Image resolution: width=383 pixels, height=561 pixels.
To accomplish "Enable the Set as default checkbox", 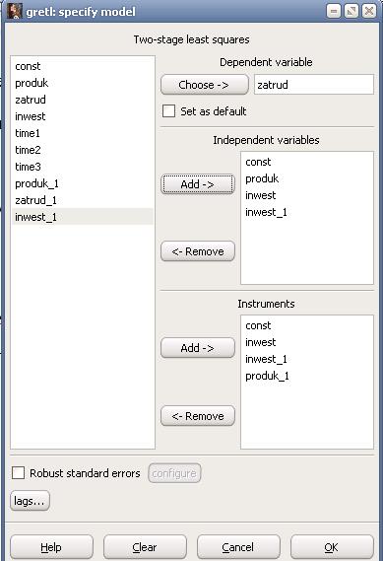I will coord(168,110).
